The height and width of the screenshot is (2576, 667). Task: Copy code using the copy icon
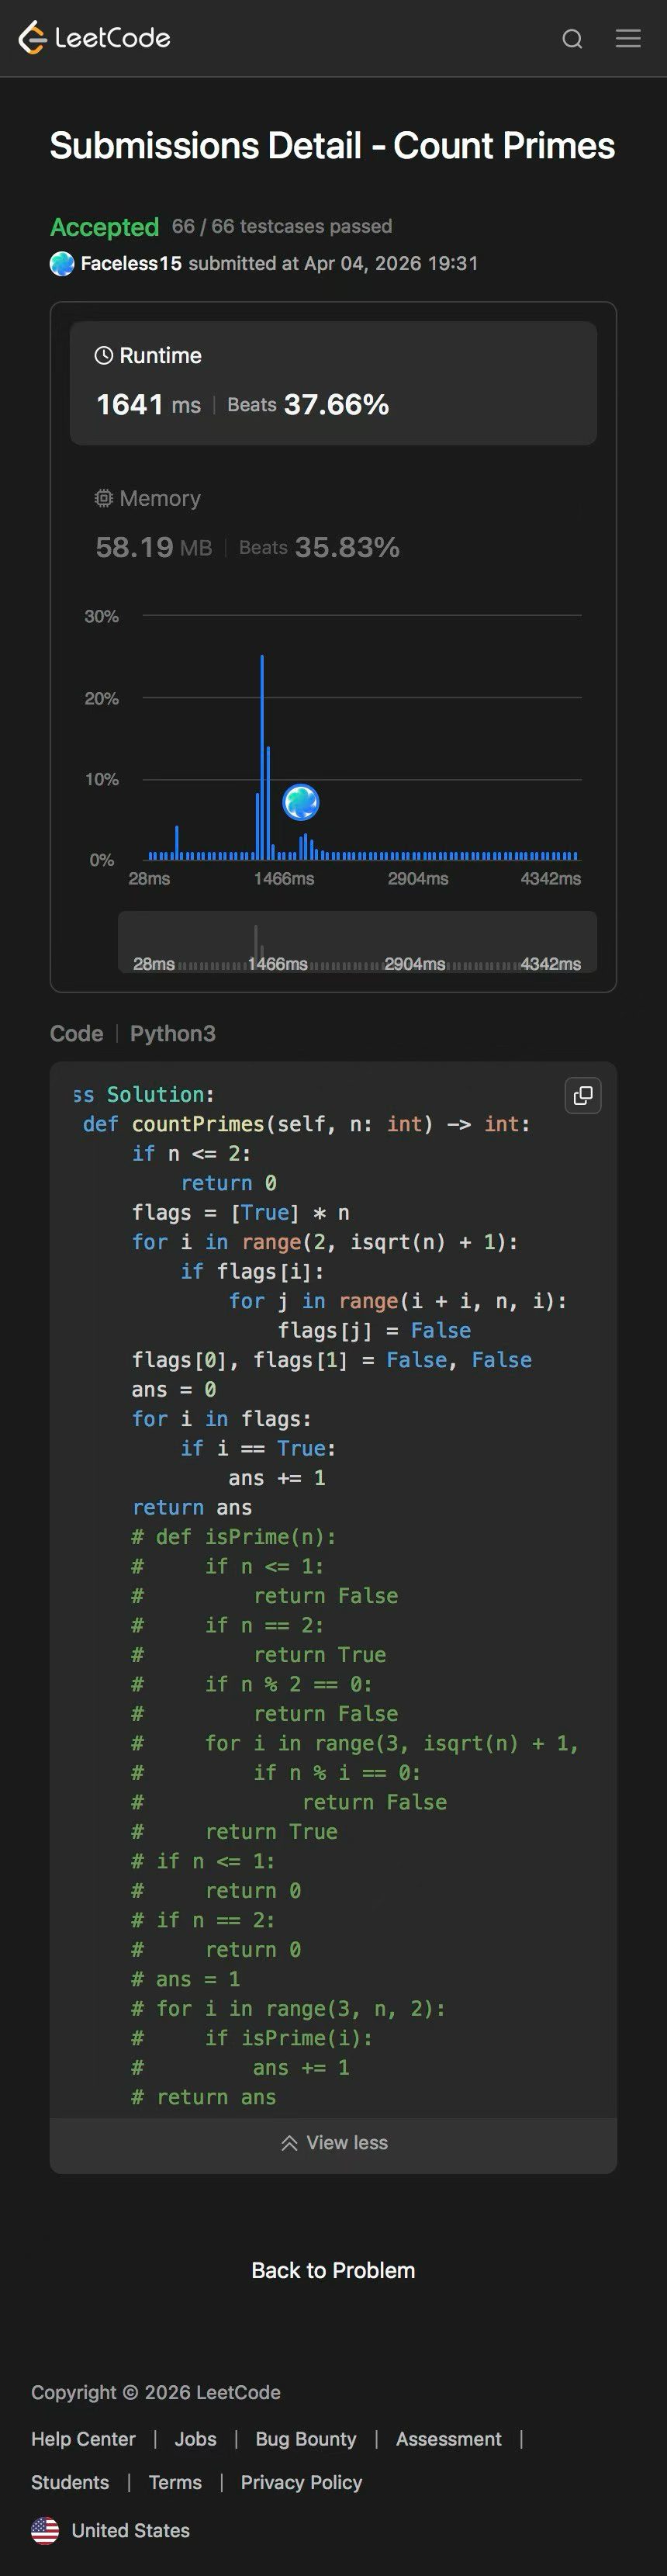583,1096
